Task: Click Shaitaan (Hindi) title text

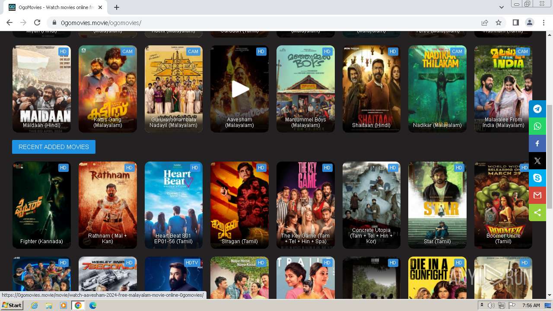Action: pos(372,125)
